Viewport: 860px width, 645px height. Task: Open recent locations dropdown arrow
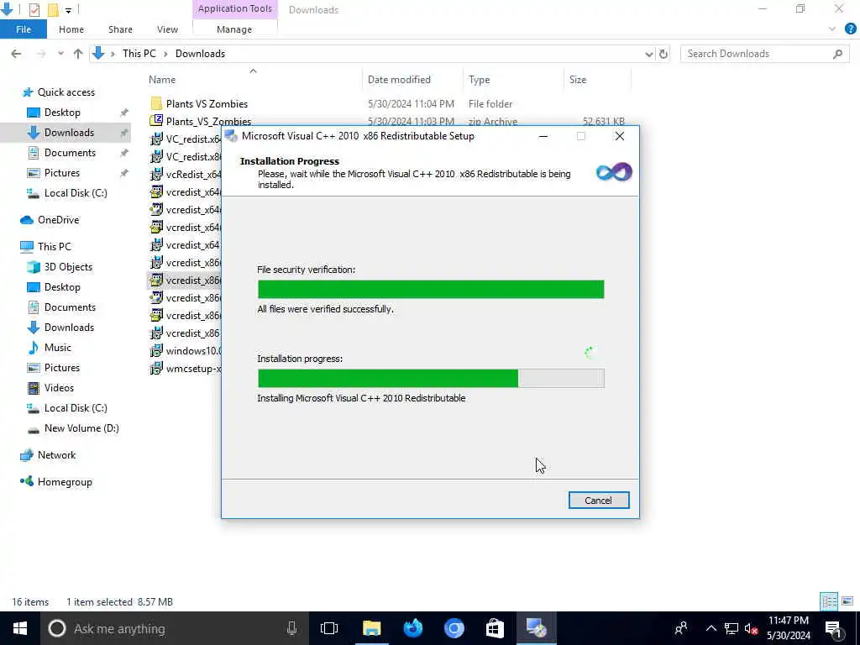[60, 54]
